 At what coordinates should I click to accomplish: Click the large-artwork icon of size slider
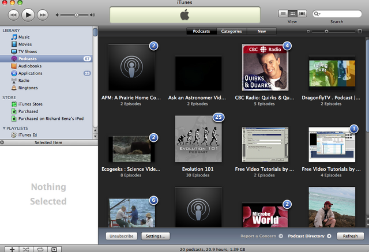coord(360,31)
